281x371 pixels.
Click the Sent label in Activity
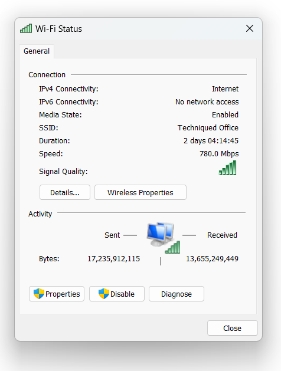(112, 235)
